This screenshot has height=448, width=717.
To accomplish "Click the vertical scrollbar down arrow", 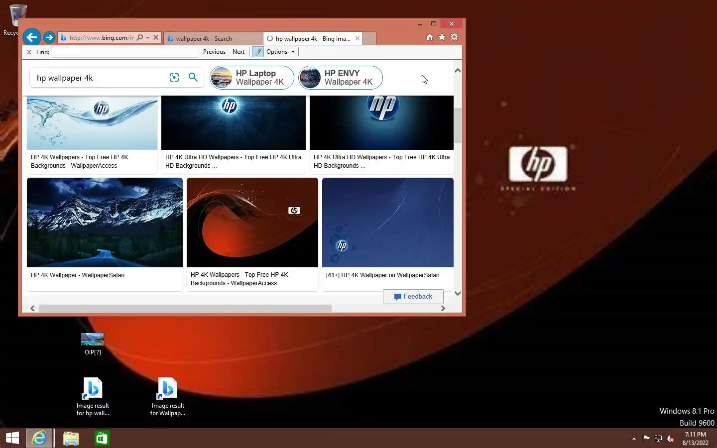I will (x=458, y=294).
